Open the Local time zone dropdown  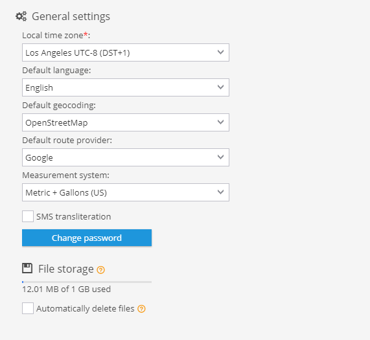(126, 52)
